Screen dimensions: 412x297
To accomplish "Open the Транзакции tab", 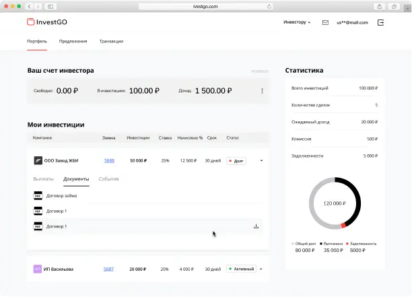I will click(x=111, y=41).
